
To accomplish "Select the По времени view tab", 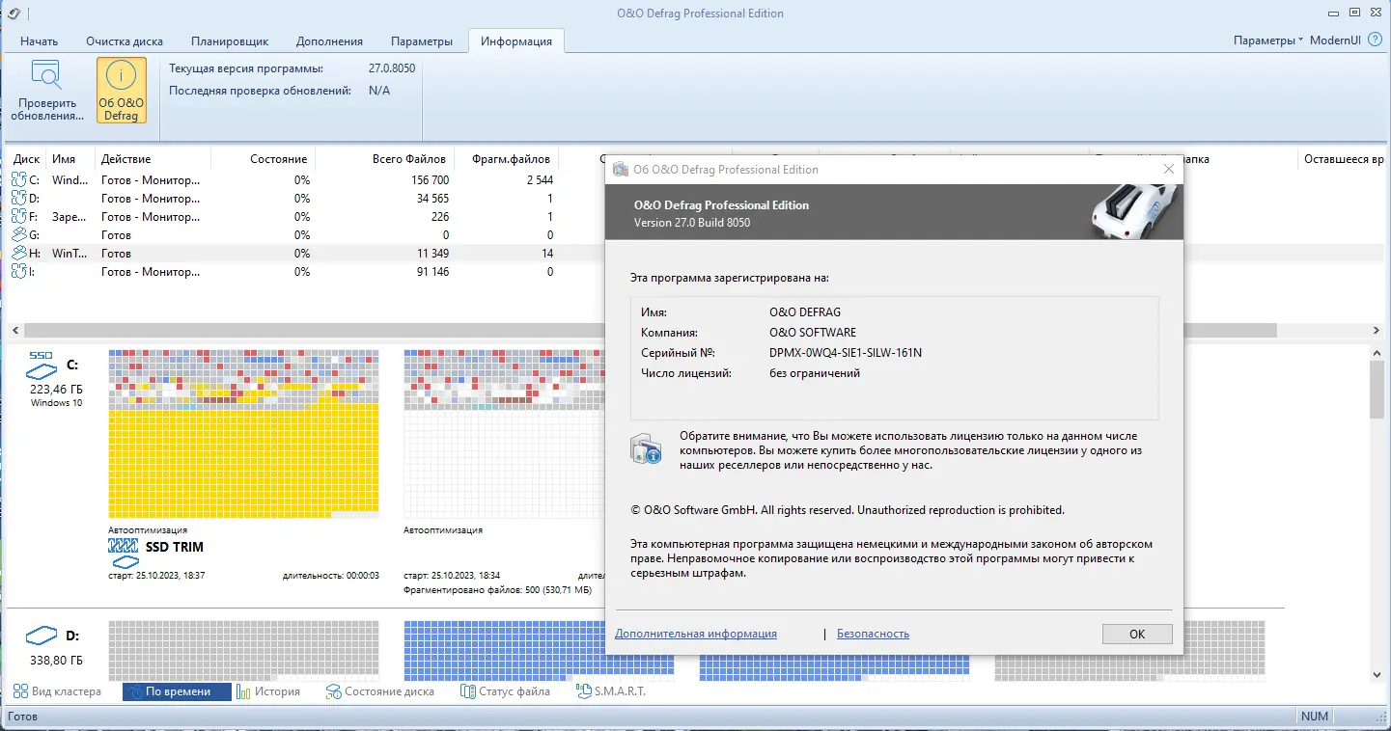I will 177,691.
